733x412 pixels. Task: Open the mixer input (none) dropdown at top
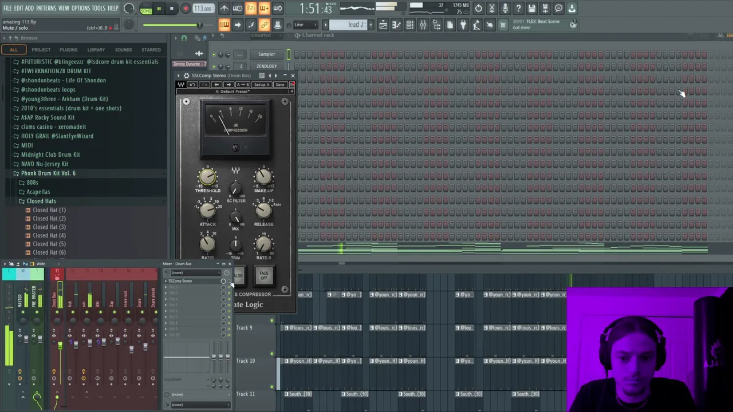(195, 272)
